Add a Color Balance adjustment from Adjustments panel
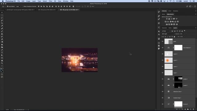The width and height of the screenshot is (197, 111). point(168,22)
